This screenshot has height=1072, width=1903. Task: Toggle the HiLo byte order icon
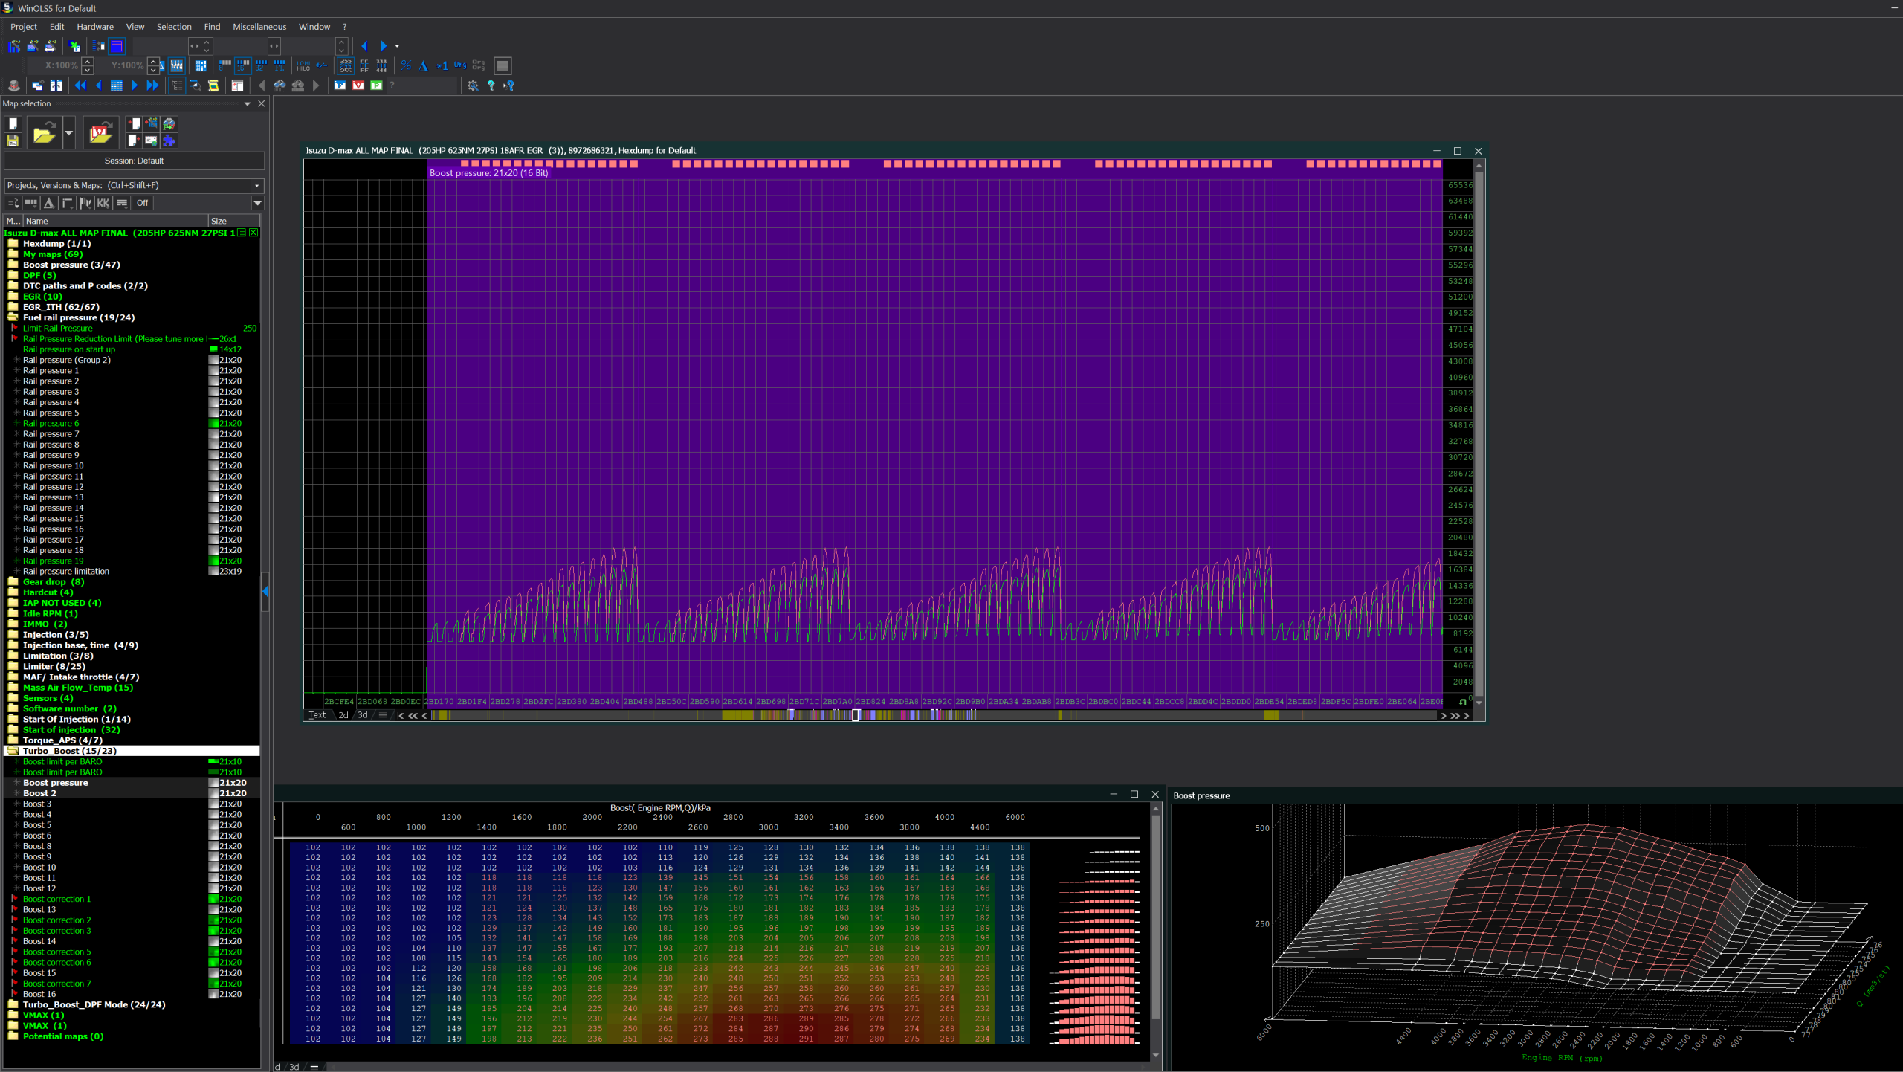pyautogui.click(x=303, y=65)
